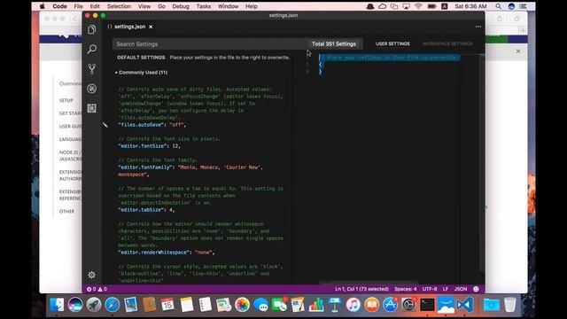Click the Spotlight search icon in the menu bar
The width and height of the screenshot is (567, 319).
498,6
